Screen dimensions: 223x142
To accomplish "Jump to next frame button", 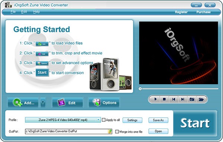I will pos(182,99).
